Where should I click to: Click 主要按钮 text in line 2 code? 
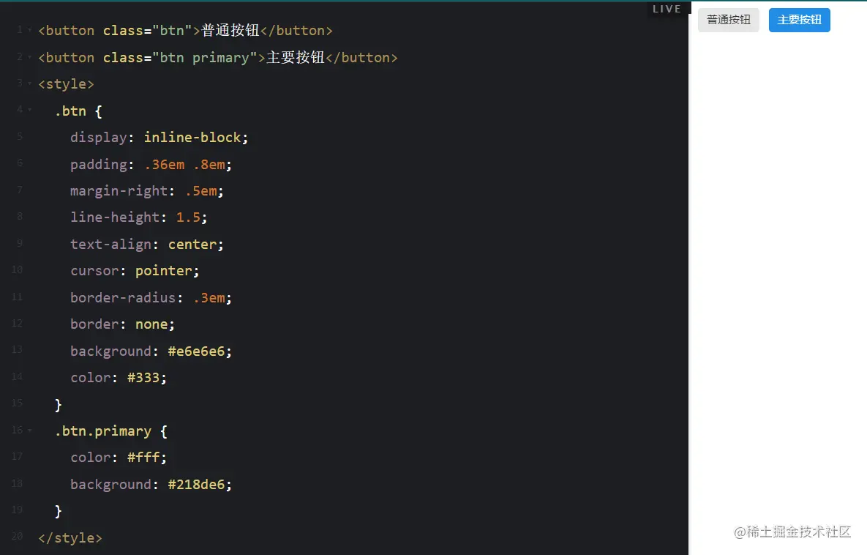point(296,58)
